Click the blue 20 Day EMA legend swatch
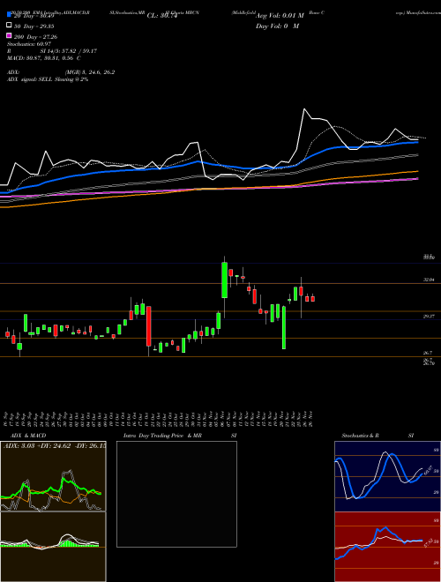 pyautogui.click(x=9, y=15)
